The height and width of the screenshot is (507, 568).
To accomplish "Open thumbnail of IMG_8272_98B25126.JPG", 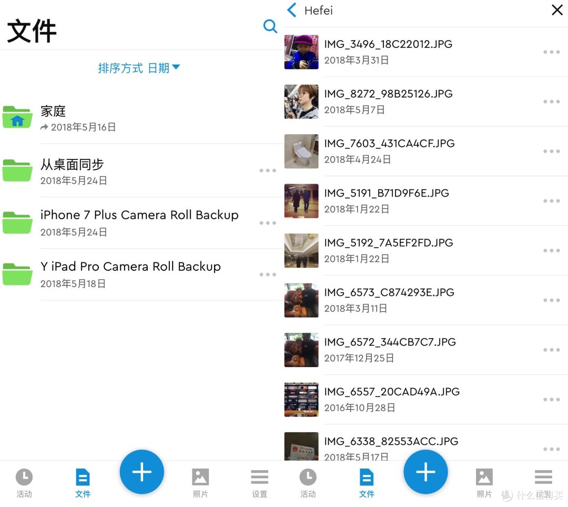I will point(301,102).
